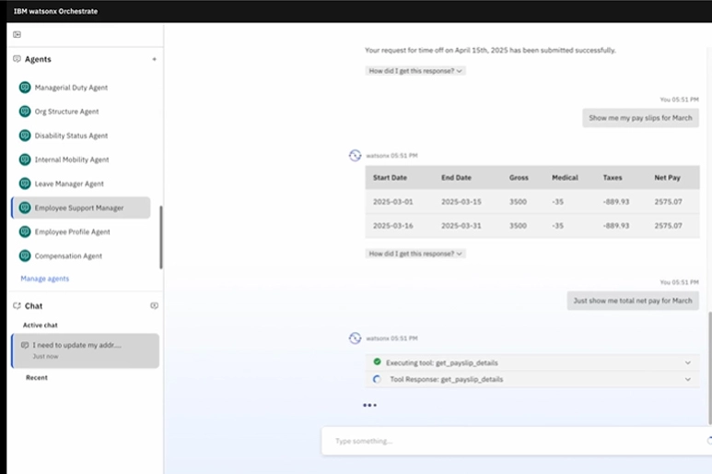Click the Employee Profile Agent icon
This screenshot has width=712, height=474.
tap(25, 231)
